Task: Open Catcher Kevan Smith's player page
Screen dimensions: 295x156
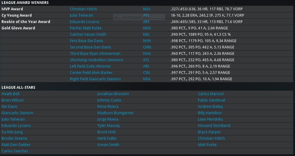Action: coord(88,35)
